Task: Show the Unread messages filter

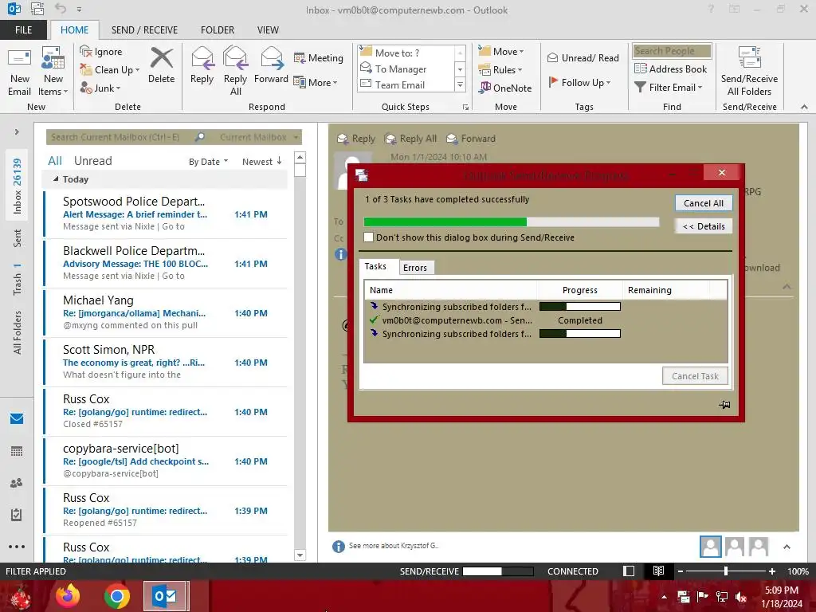Action: pyautogui.click(x=92, y=161)
